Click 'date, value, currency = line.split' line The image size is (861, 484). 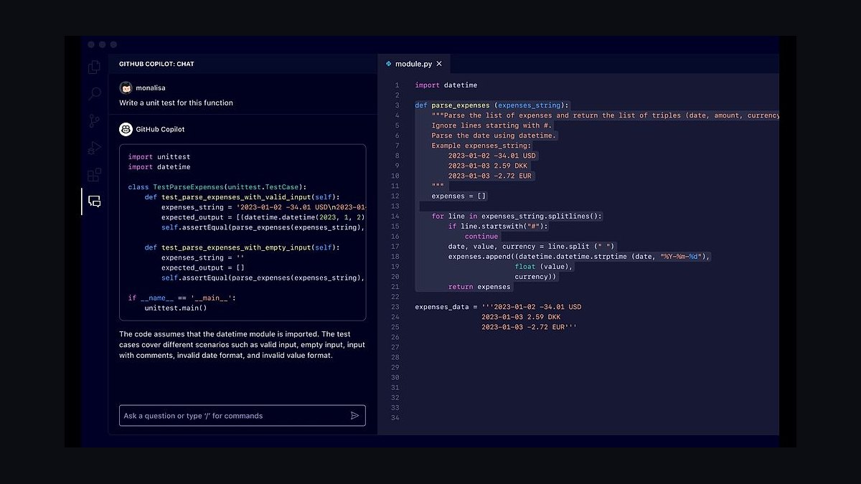532,246
